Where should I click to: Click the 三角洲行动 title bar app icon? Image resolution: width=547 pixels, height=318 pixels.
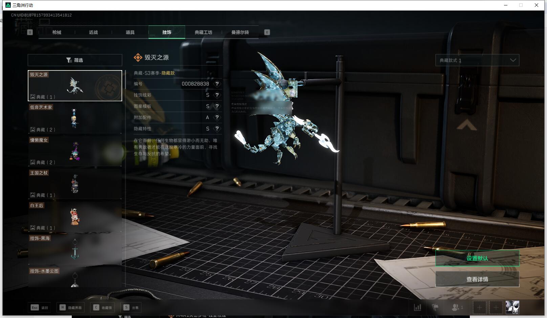8,5
